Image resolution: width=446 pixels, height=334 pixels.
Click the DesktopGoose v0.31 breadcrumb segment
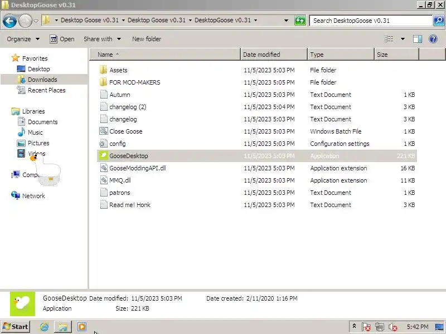click(x=222, y=20)
